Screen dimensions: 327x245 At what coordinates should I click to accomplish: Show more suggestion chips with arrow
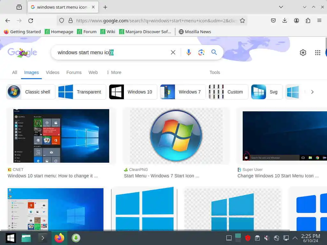tap(312, 92)
